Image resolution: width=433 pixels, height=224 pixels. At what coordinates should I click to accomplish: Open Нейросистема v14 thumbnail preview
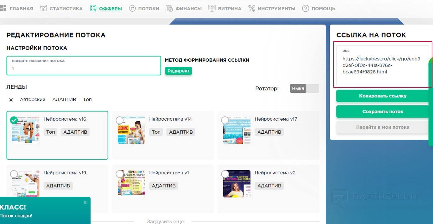[131, 130]
